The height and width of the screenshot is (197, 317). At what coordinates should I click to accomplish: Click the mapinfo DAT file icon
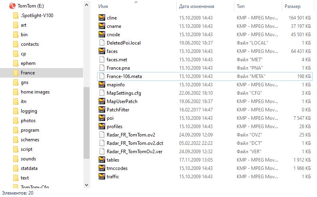point(102,84)
